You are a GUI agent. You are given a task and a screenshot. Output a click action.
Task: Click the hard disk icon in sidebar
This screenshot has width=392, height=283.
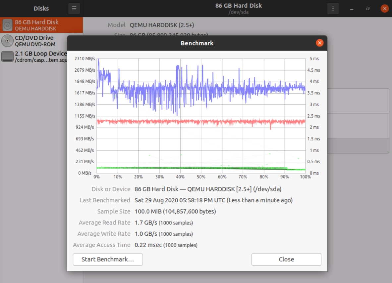pos(7,25)
